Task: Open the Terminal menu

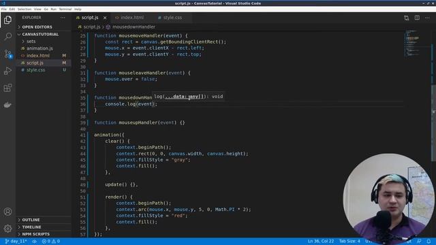Action: point(65,9)
